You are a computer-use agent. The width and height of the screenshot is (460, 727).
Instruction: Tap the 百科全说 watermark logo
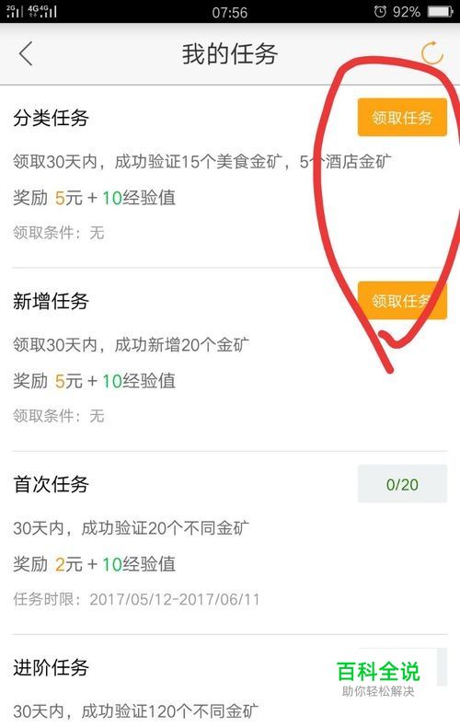pos(378,678)
